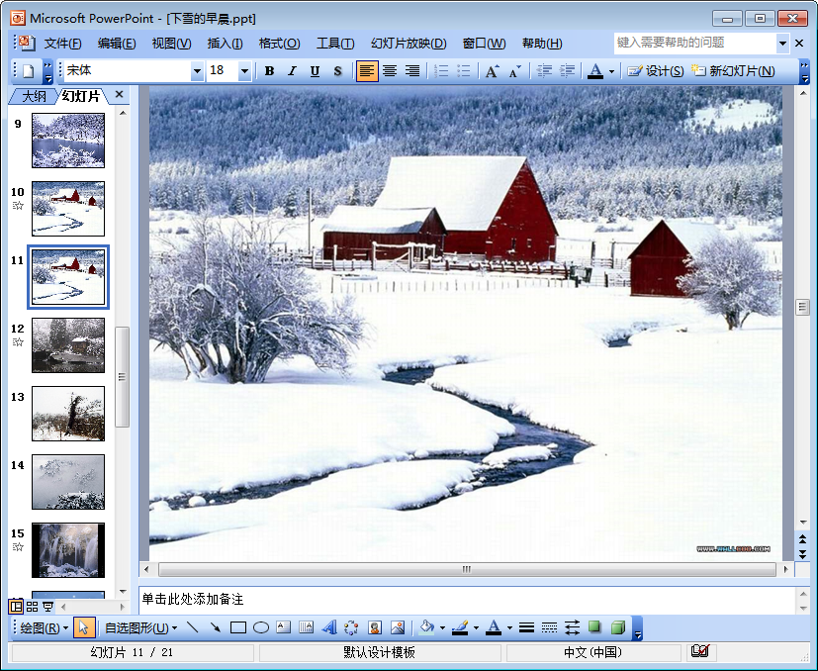Open the 工具(T) menu
The width and height of the screenshot is (818, 671).
335,44
